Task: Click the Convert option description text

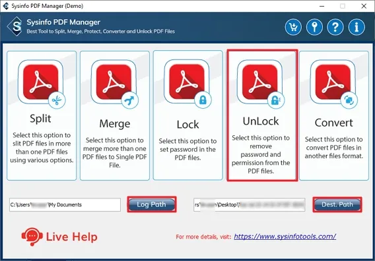Action: (334, 148)
